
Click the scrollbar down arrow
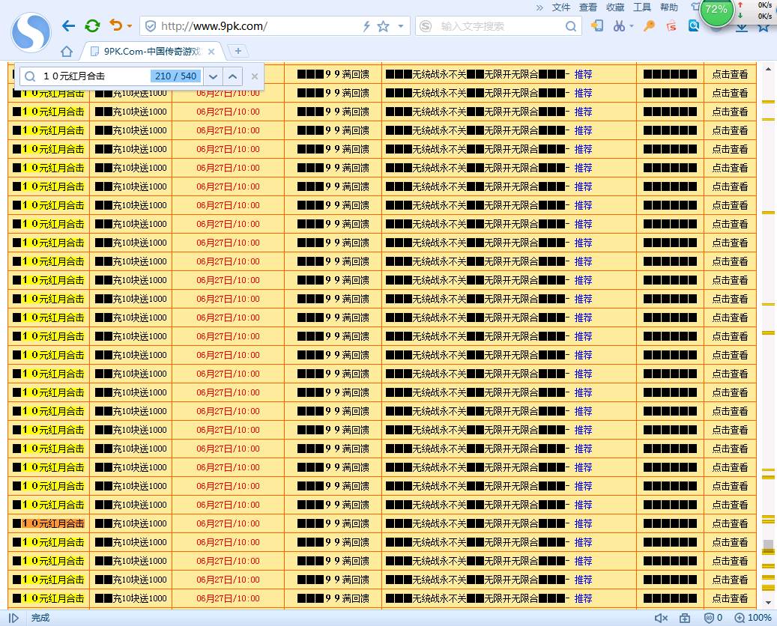pos(769,603)
